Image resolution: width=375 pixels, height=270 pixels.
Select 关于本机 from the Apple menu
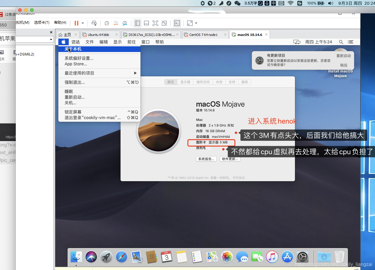tap(99, 49)
